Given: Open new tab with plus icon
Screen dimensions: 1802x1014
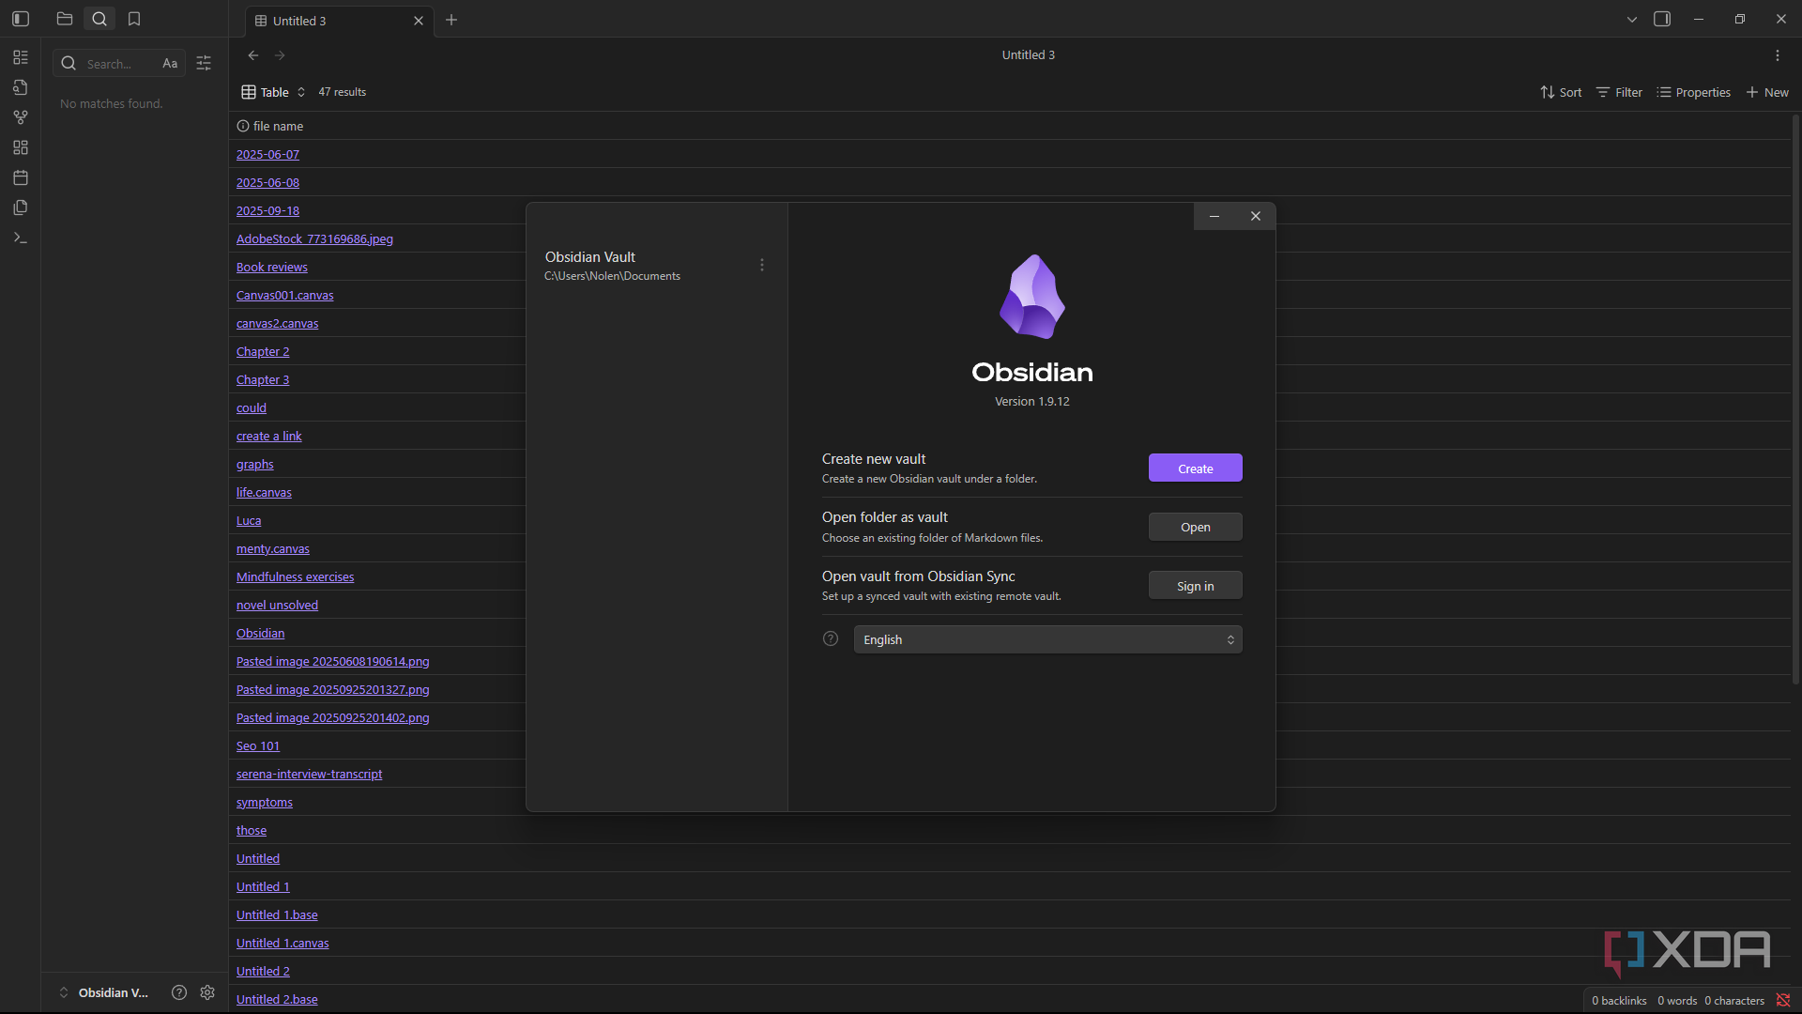Looking at the screenshot, I should tap(451, 20).
